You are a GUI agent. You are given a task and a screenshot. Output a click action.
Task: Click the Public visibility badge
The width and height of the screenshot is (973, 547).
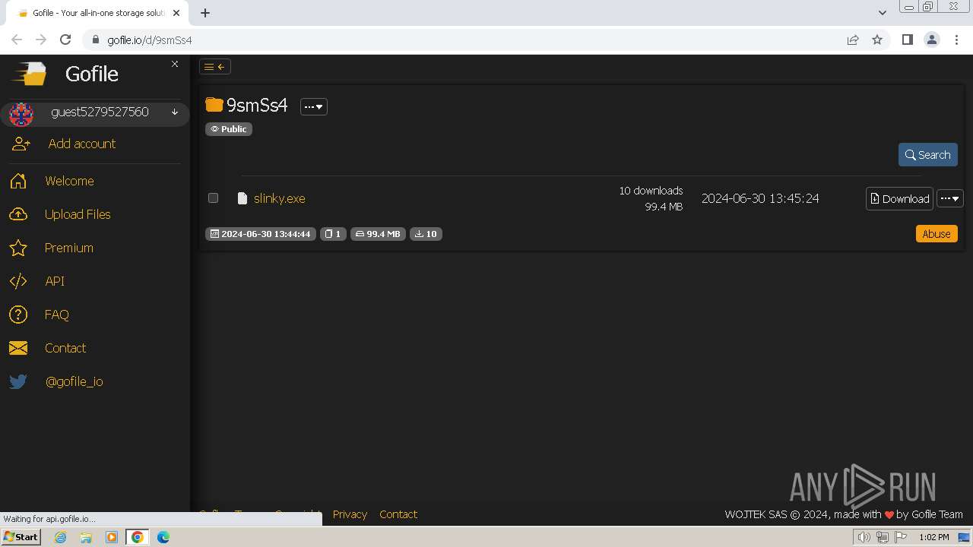point(229,129)
